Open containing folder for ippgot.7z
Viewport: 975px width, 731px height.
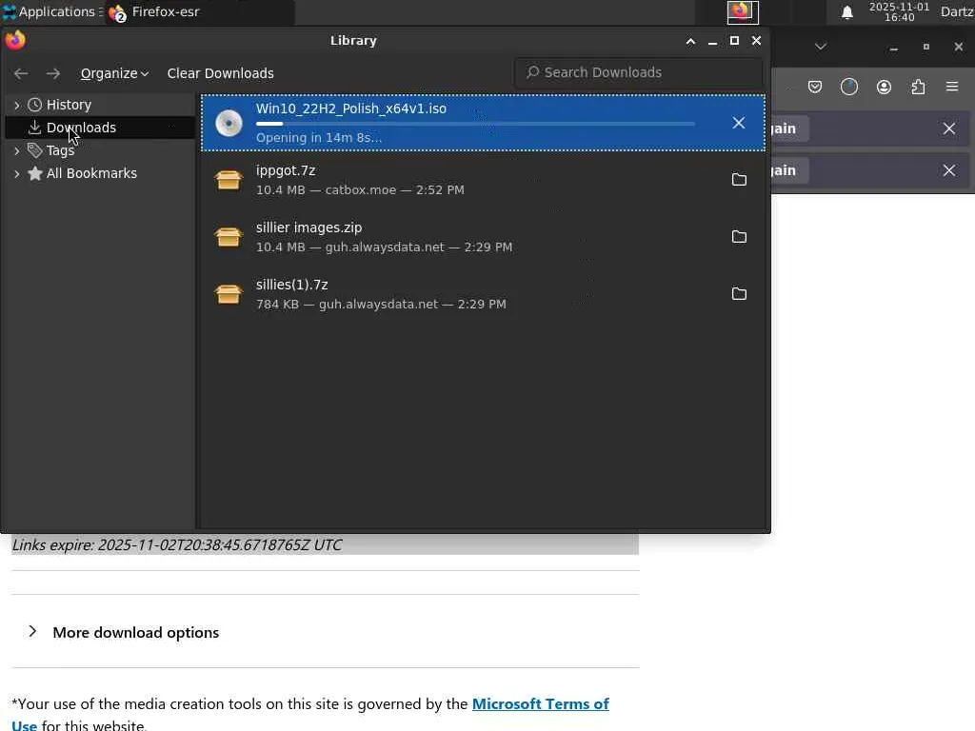[x=739, y=180]
